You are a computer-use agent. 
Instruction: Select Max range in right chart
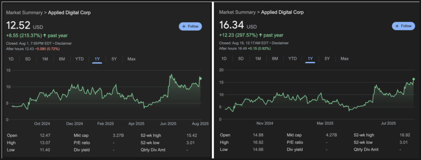344,58
